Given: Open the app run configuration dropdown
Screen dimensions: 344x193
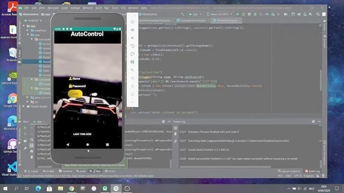Looking at the screenshot, I should click(195, 14).
